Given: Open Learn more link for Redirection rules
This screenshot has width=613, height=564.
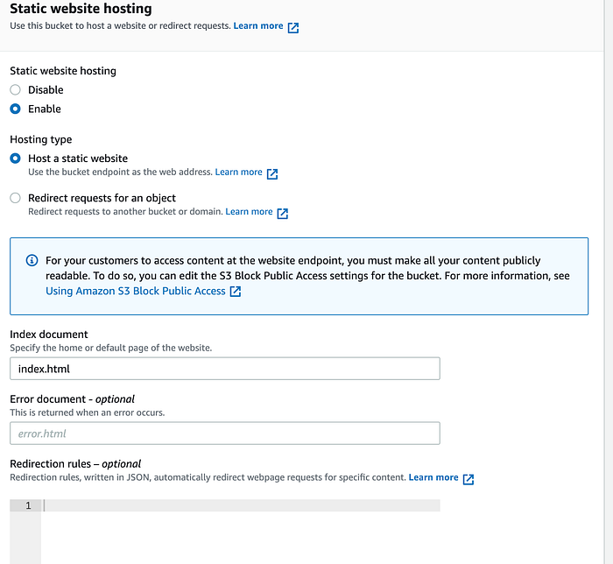Looking at the screenshot, I should (433, 477).
